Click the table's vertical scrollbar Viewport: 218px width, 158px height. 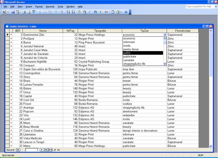pos(211,90)
